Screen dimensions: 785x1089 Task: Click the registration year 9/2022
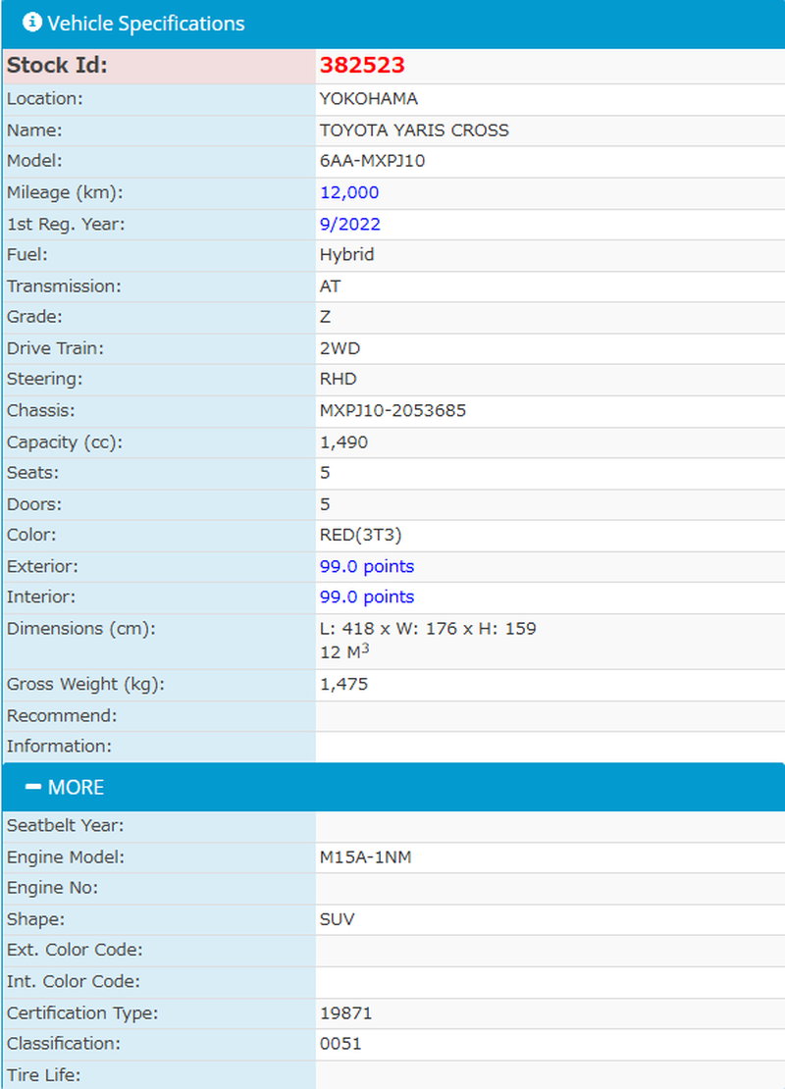click(350, 225)
